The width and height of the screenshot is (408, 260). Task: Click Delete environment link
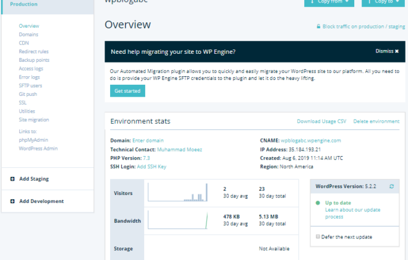pyautogui.click(x=376, y=121)
